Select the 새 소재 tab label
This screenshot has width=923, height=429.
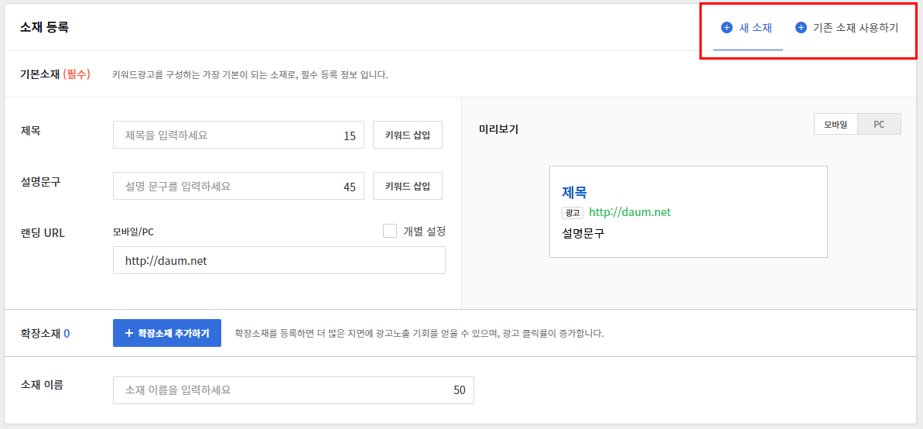click(x=756, y=28)
